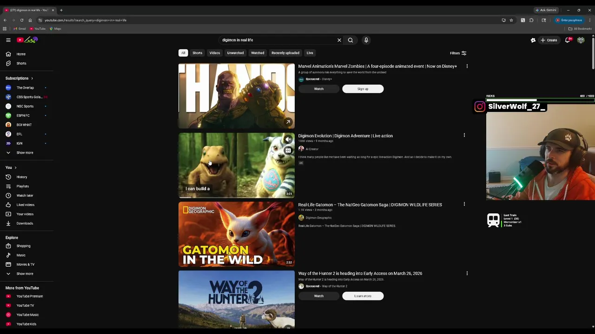Screen dimensions: 595x334
Task: Open options for Real-Life Gatomon video
Action: pyautogui.click(x=464, y=204)
